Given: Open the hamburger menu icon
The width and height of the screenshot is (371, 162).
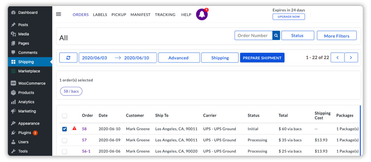Looking at the screenshot, I should [59, 14].
